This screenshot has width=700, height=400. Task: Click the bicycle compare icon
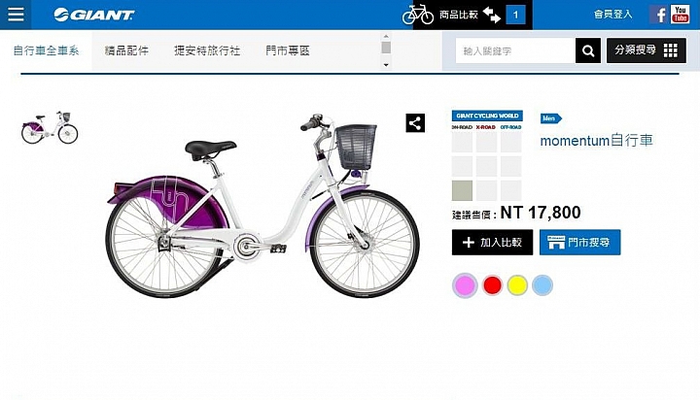point(417,15)
